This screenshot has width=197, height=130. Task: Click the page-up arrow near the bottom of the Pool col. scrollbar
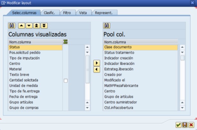pyautogui.click(x=182, y=103)
